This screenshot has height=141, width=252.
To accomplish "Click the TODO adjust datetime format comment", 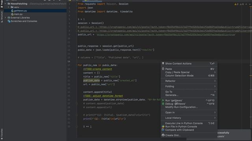I will 103,96.
